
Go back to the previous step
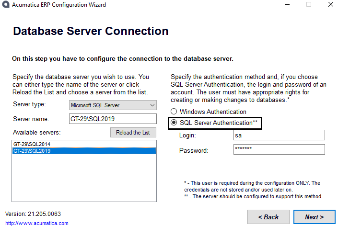point(268,217)
